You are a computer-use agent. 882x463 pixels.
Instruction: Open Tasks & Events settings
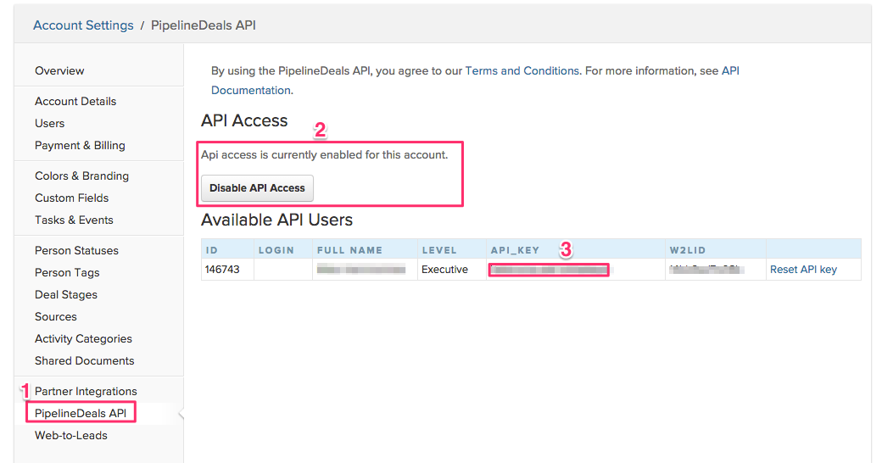click(74, 220)
